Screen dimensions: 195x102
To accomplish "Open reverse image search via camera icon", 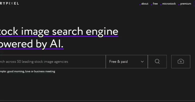I will (x=181, y=62).
